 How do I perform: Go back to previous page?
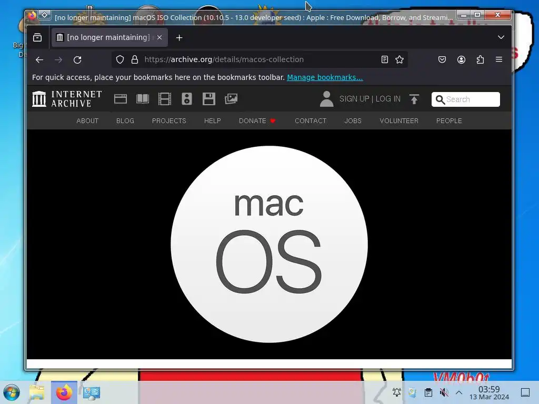point(39,60)
